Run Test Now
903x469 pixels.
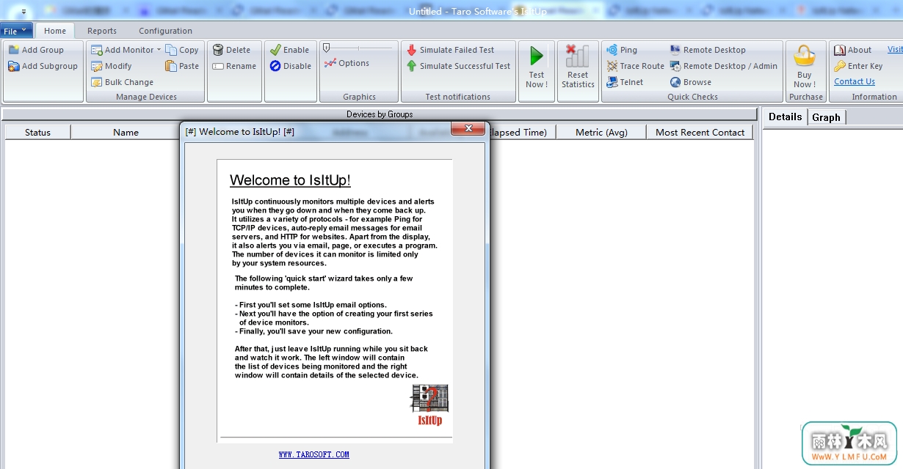point(537,67)
